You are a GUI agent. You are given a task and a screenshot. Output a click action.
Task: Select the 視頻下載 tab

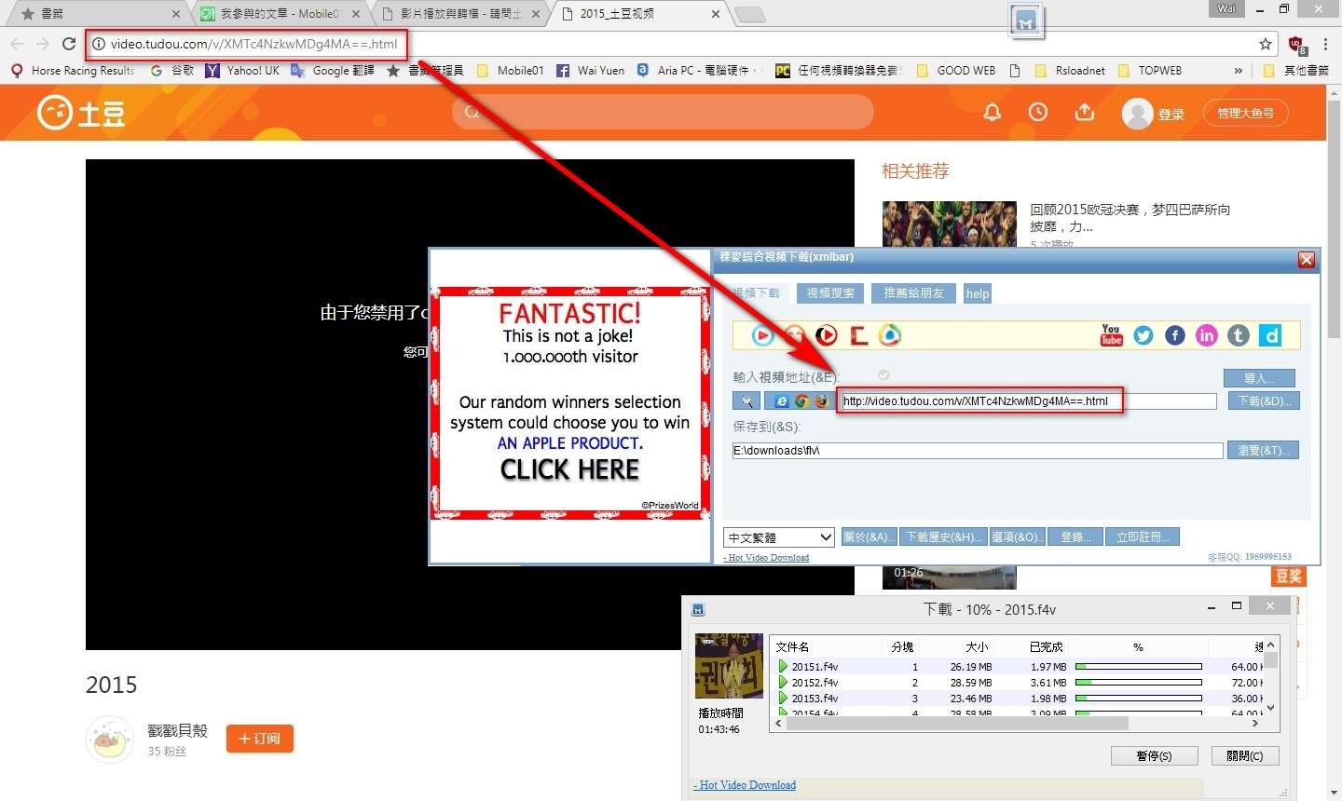[757, 293]
